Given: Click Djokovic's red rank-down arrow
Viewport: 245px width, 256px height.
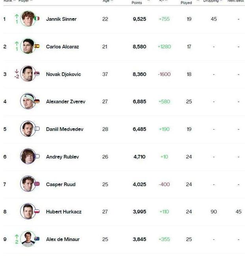Looking at the screenshot, I should coord(17,72).
